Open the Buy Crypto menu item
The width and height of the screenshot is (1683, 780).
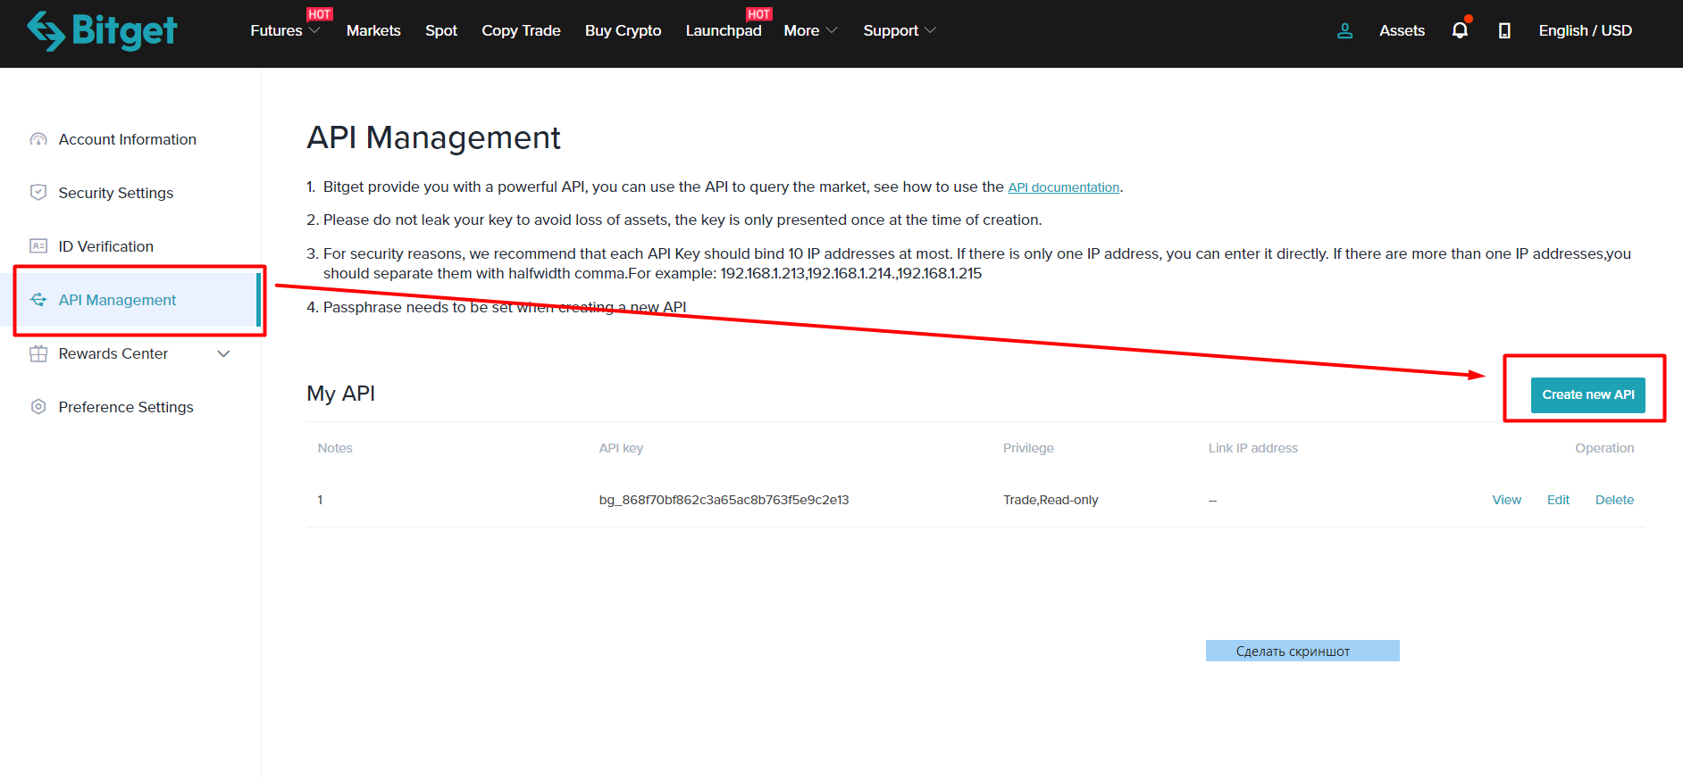point(623,30)
